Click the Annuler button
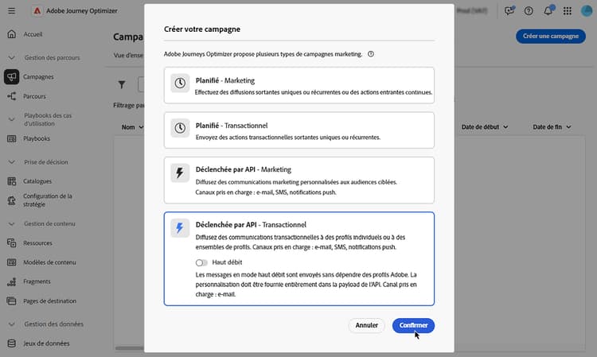This screenshot has height=357, width=597. point(367,325)
